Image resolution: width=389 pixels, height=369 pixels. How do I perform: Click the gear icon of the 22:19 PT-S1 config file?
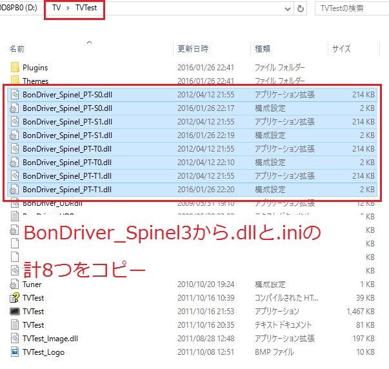[x=14, y=135]
